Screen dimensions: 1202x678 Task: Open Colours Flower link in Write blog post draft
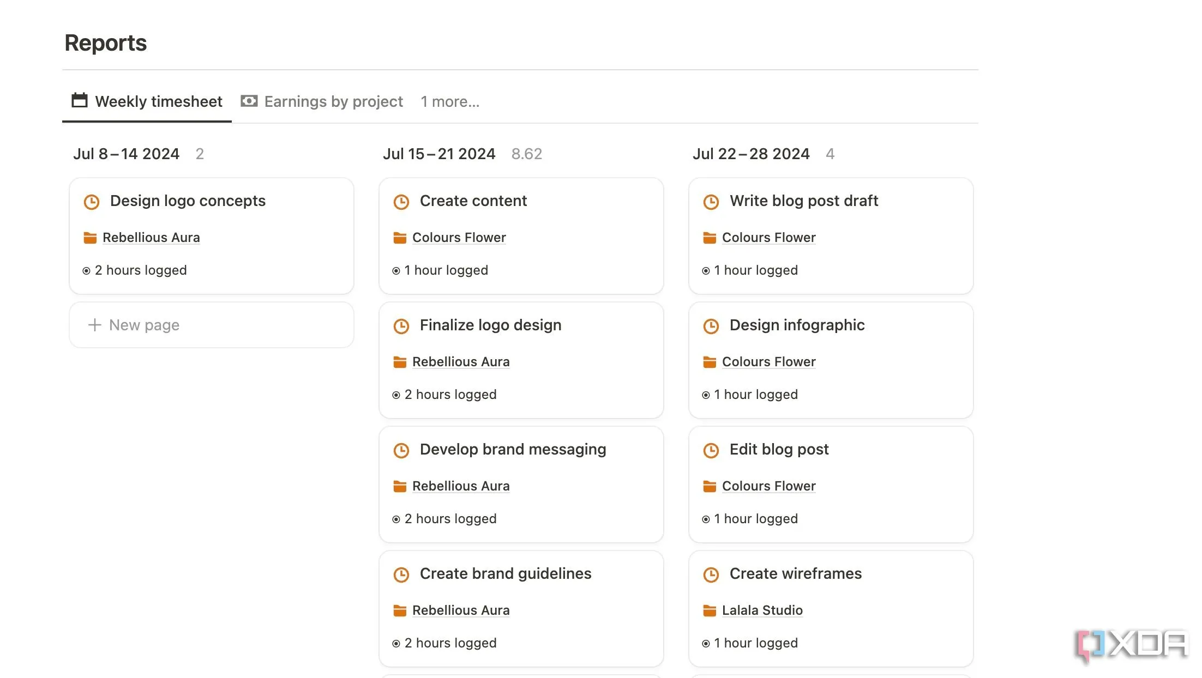point(769,238)
